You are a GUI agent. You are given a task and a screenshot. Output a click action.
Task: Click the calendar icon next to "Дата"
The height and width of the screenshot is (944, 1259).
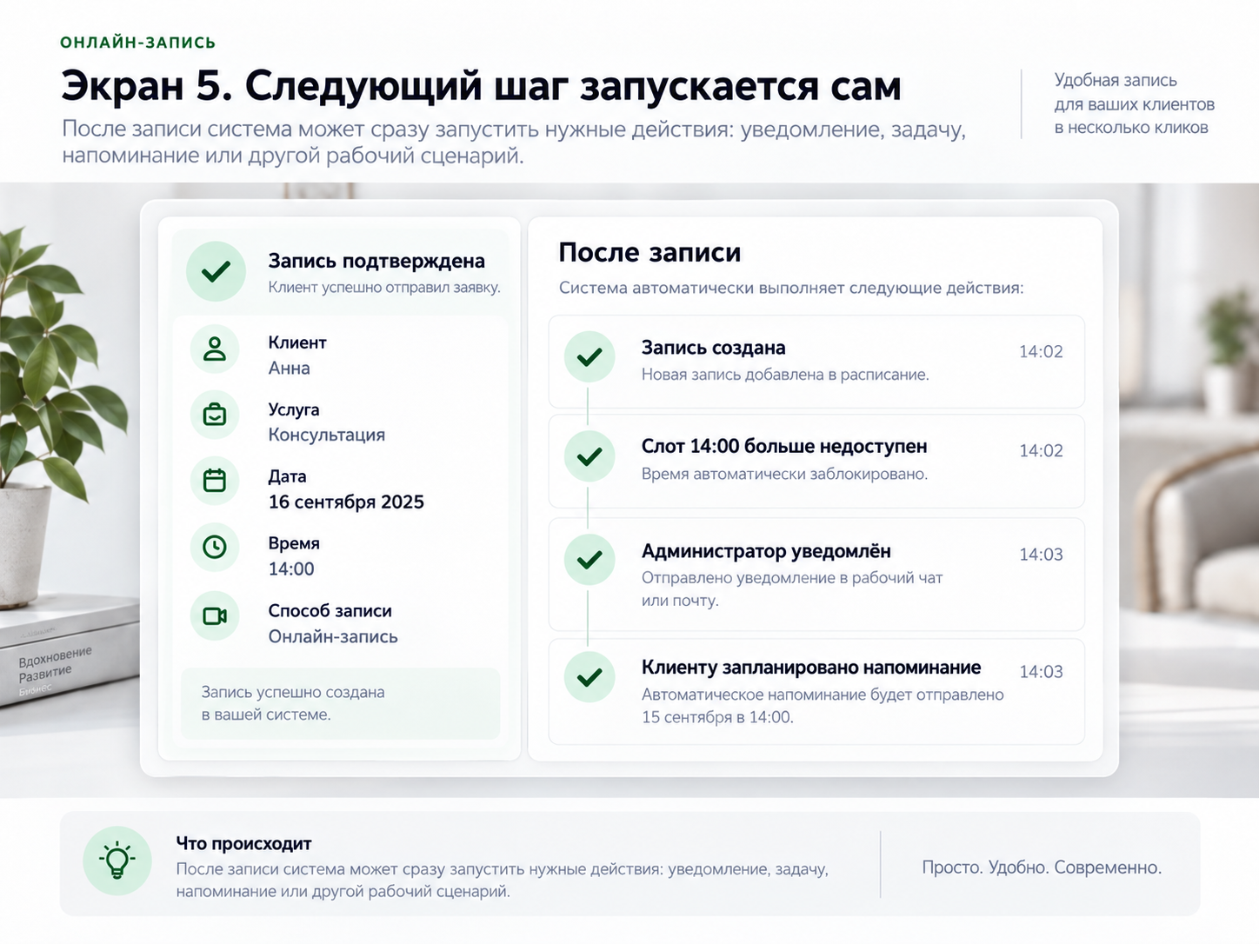click(x=215, y=480)
